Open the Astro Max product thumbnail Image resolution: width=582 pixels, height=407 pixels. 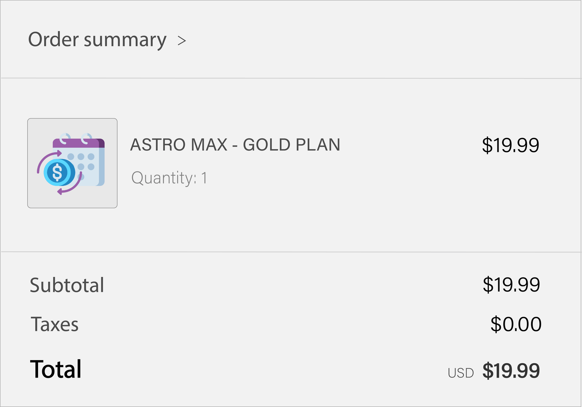72,163
